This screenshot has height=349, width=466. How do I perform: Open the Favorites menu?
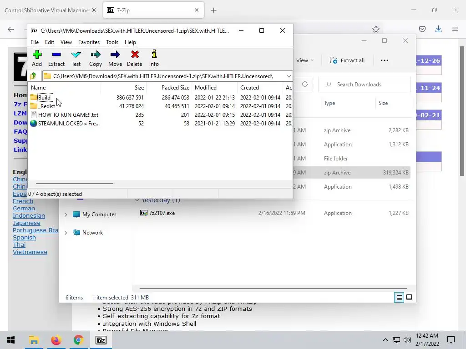(x=89, y=42)
